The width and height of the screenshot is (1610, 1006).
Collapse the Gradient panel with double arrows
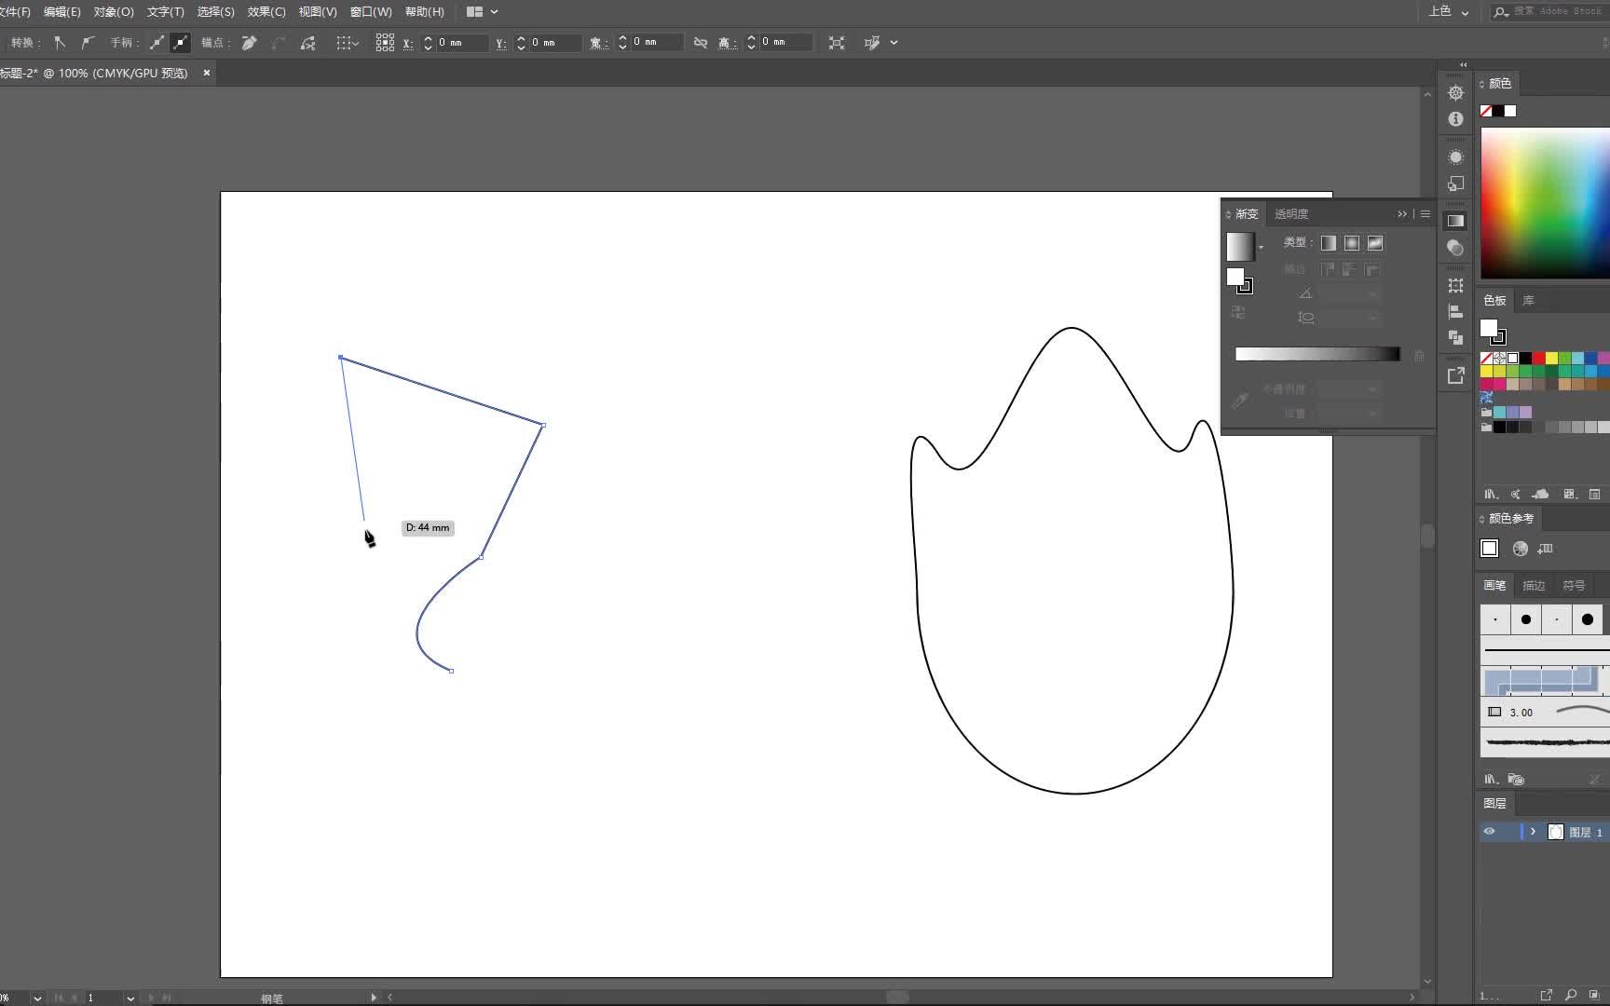coord(1402,214)
